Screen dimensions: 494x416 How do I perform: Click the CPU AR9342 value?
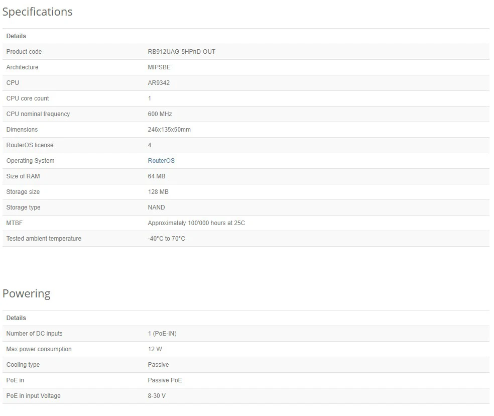click(x=159, y=82)
